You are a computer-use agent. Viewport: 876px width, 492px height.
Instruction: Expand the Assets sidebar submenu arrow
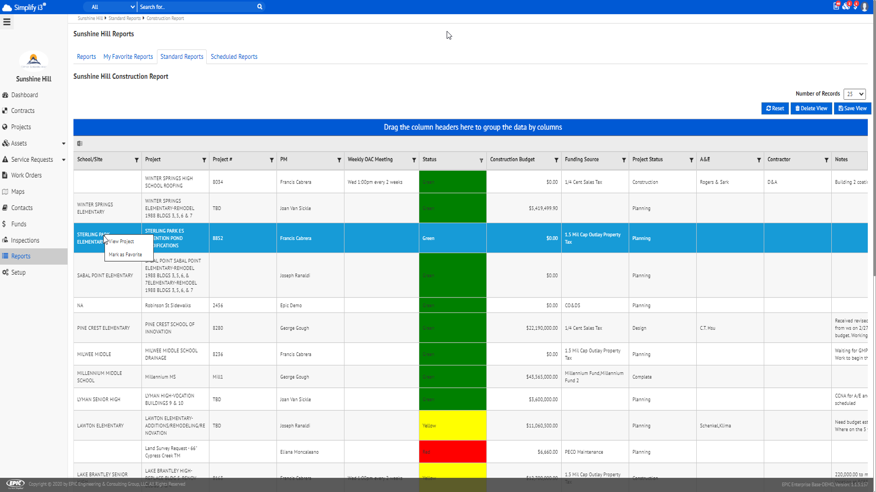click(x=63, y=143)
